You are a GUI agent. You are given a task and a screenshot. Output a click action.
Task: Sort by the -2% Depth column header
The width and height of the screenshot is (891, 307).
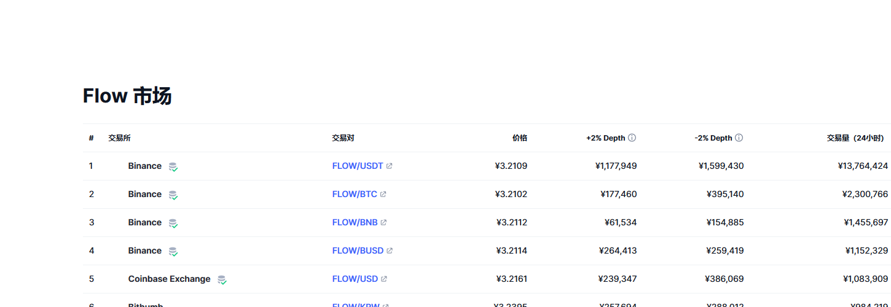click(x=713, y=138)
